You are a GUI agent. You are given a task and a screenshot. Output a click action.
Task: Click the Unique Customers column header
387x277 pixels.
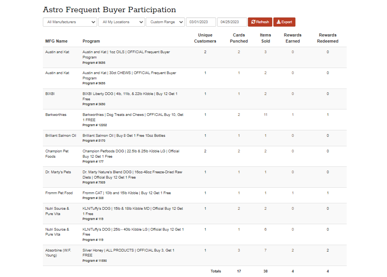(x=205, y=38)
